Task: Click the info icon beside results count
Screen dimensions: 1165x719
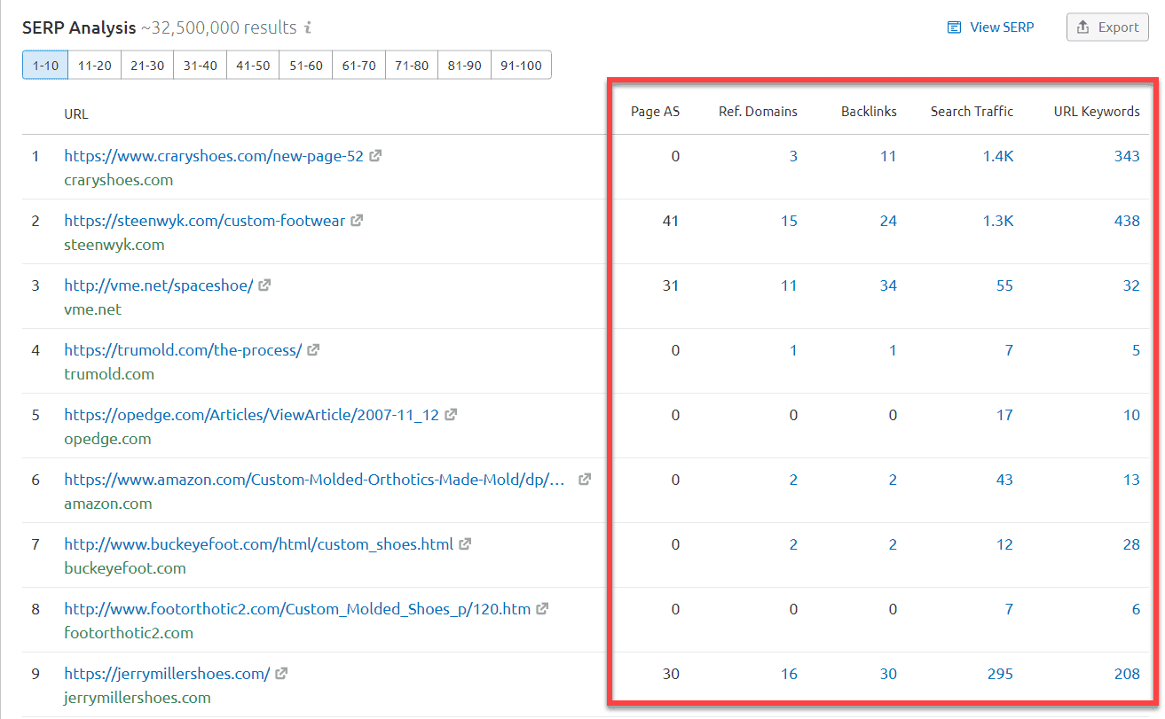Action: point(308,27)
